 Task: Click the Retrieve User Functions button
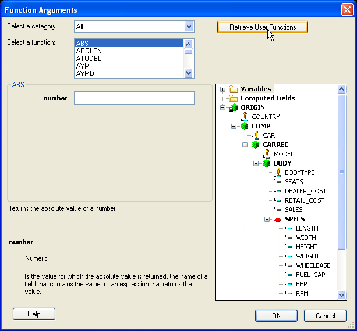pyautogui.click(x=262, y=27)
